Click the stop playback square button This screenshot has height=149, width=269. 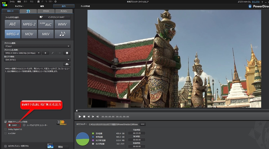coord(84,116)
